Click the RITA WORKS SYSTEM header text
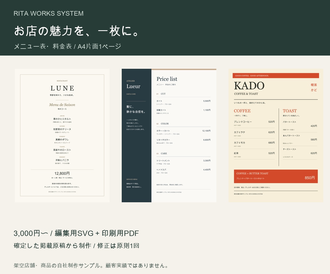Viewport: 330px width, 274px height. [x=49, y=13]
